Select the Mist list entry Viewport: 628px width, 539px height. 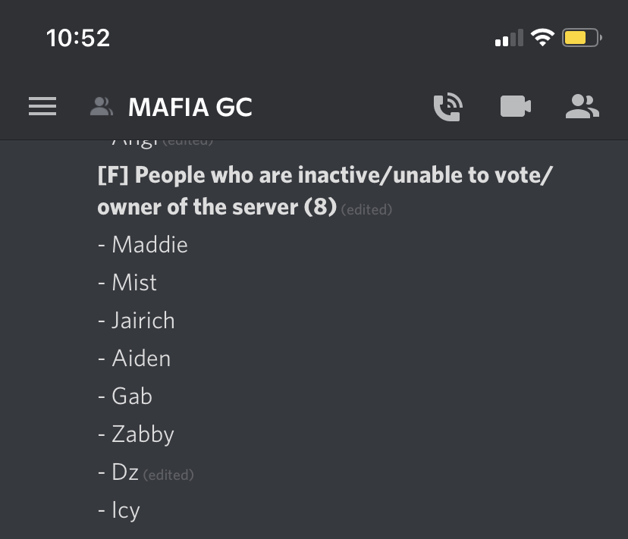click(127, 282)
